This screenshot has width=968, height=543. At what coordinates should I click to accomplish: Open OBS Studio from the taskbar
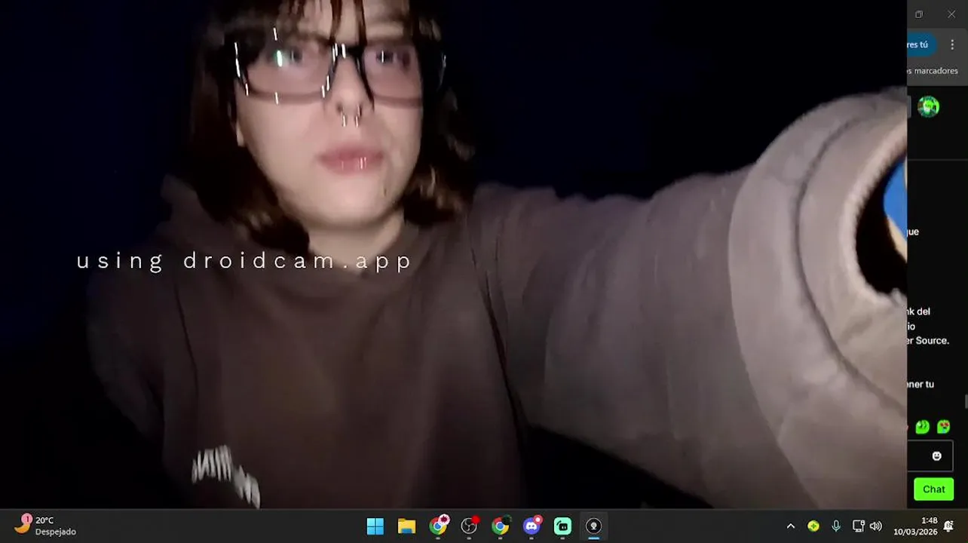470,526
